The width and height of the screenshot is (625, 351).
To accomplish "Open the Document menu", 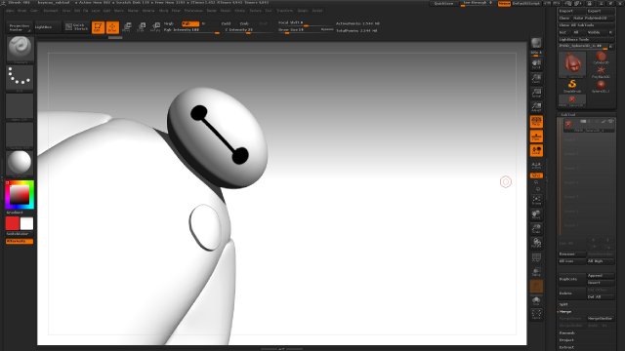I will [51, 11].
